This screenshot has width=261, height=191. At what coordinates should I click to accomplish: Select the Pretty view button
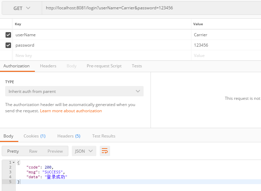click(x=13, y=151)
